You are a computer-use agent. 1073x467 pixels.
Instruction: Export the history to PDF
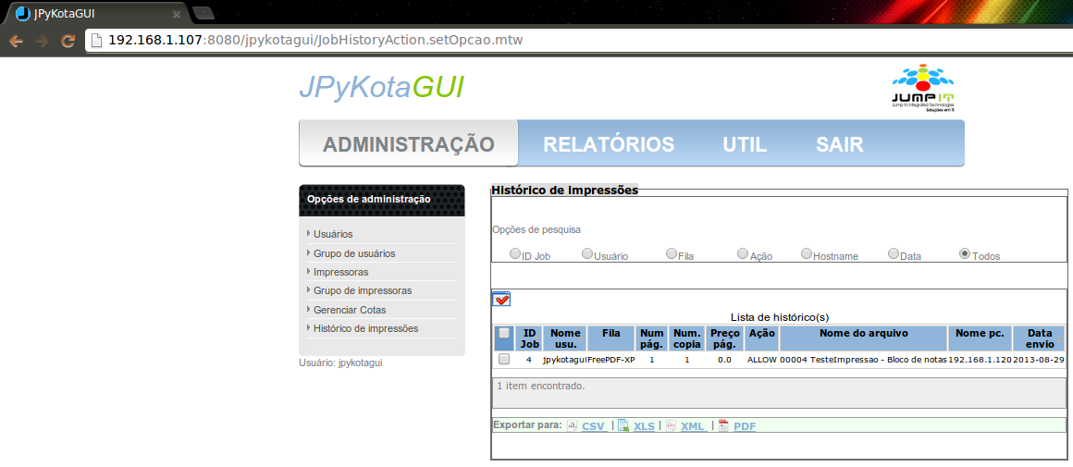[745, 426]
